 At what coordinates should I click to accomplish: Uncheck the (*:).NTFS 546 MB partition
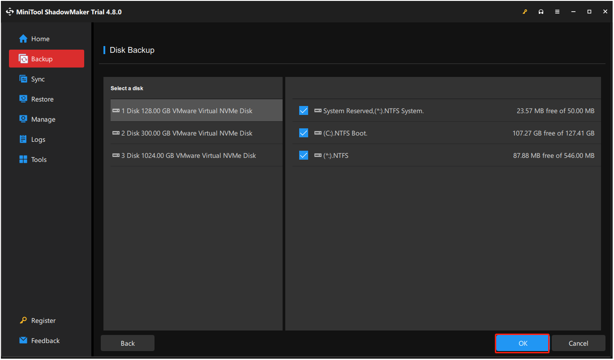click(x=303, y=155)
